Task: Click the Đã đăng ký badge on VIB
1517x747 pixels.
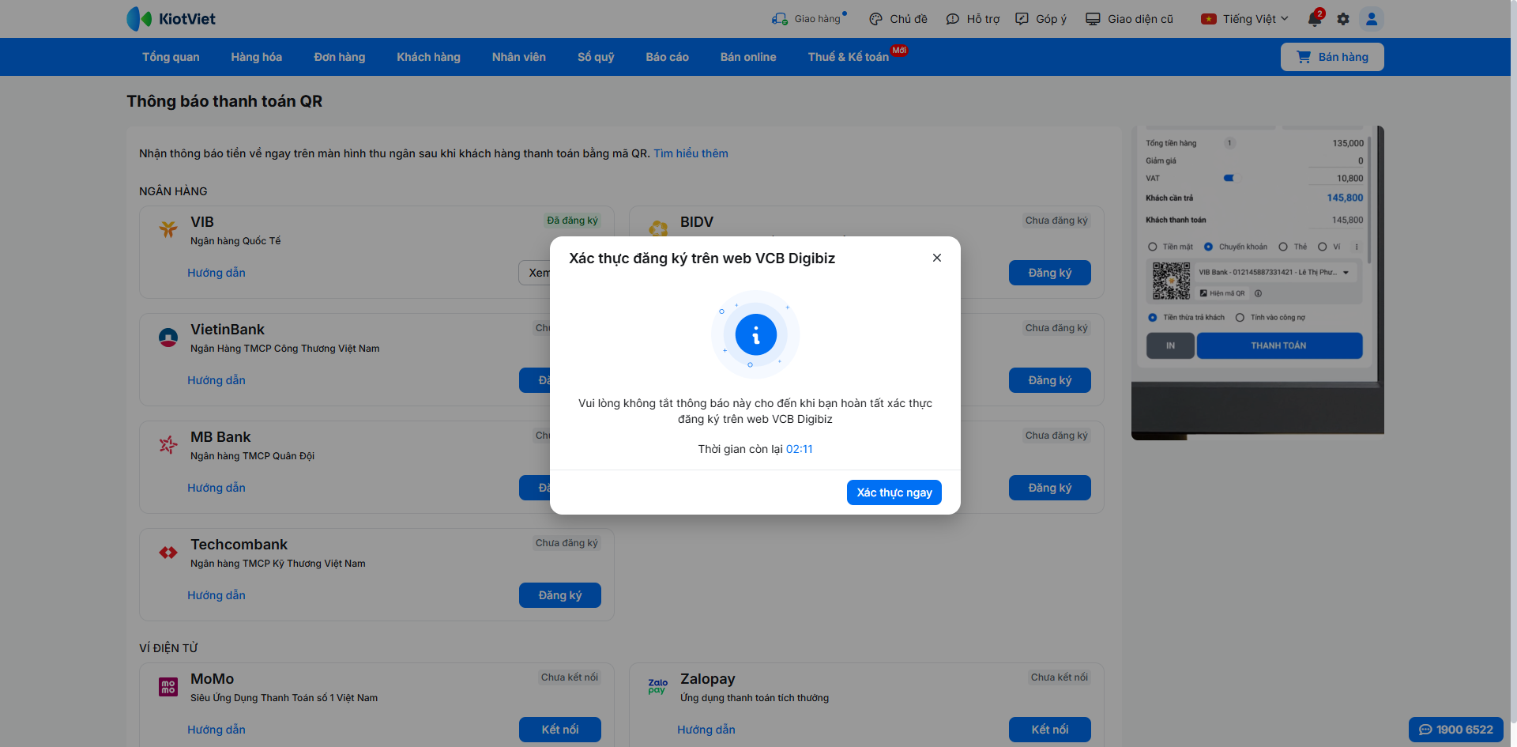Action: [573, 221]
